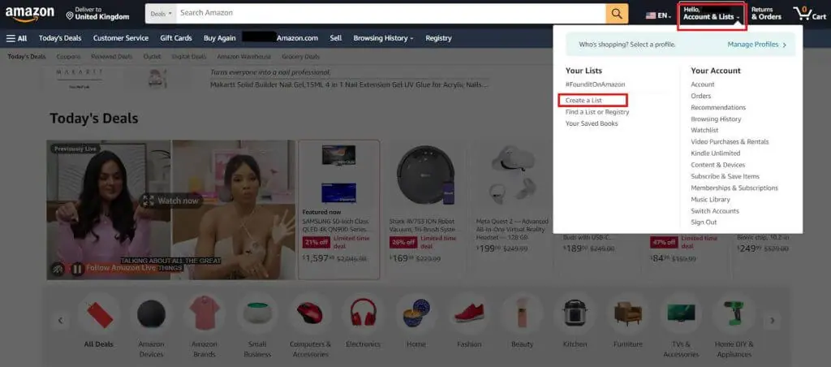This screenshot has width=831, height=367.
Task: Expand the Account & Lists dropdown
Action: (x=711, y=14)
